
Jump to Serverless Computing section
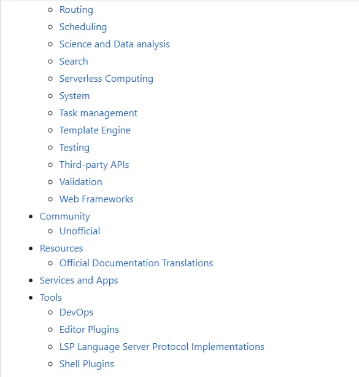tap(106, 79)
